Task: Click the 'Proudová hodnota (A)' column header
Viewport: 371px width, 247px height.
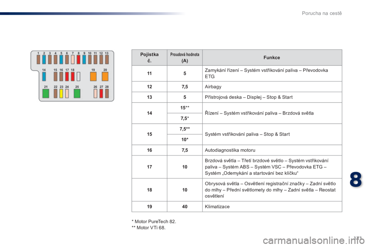Action: 185,58
